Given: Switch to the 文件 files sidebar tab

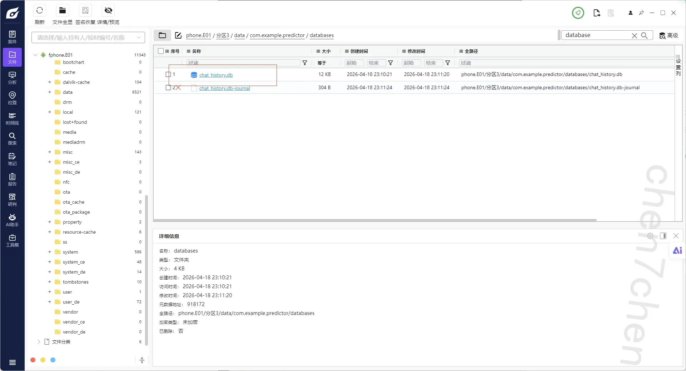Looking at the screenshot, I should point(12,57).
